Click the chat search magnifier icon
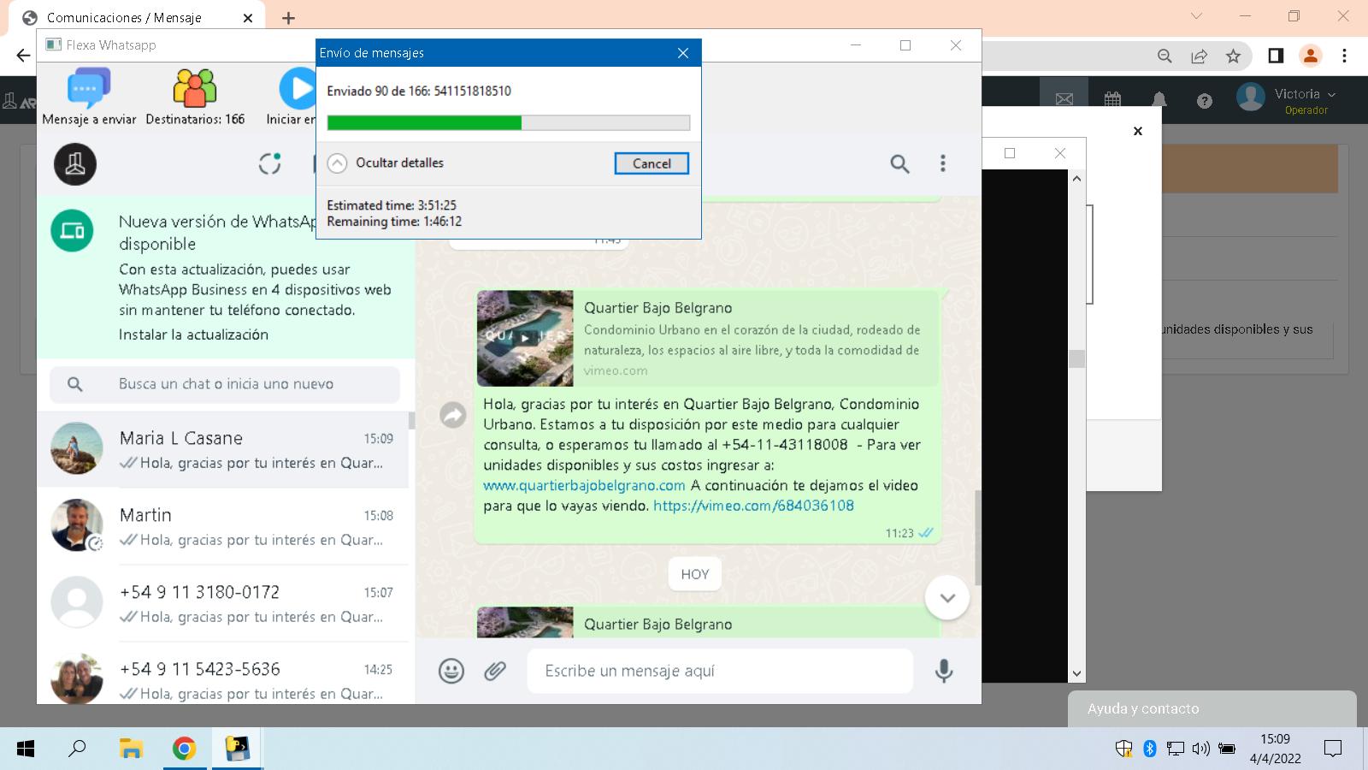1368x770 pixels. [x=75, y=384]
